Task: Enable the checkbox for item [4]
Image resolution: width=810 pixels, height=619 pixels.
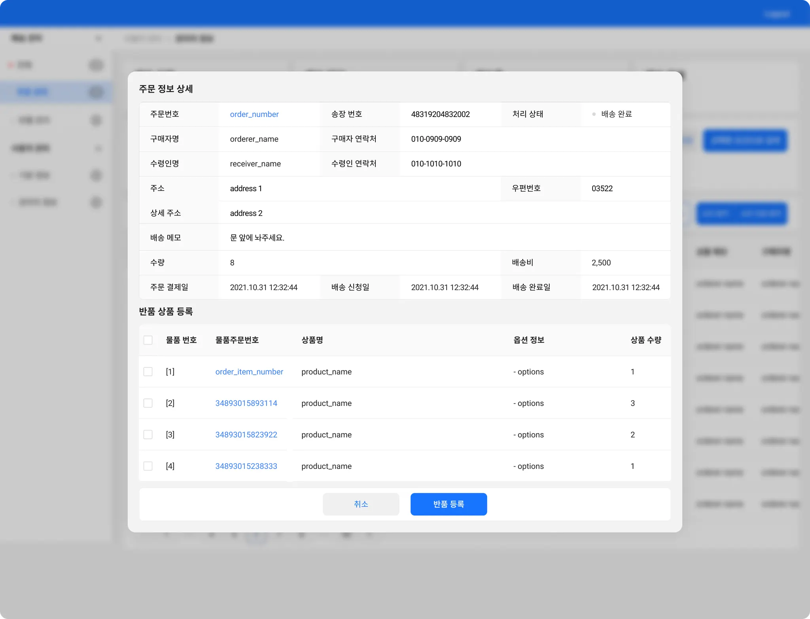Action: coord(148,466)
